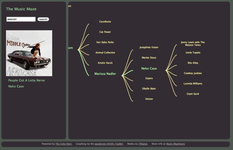The image size is (233, 150).
Task: Click the search button
Action: click(x=43, y=19)
